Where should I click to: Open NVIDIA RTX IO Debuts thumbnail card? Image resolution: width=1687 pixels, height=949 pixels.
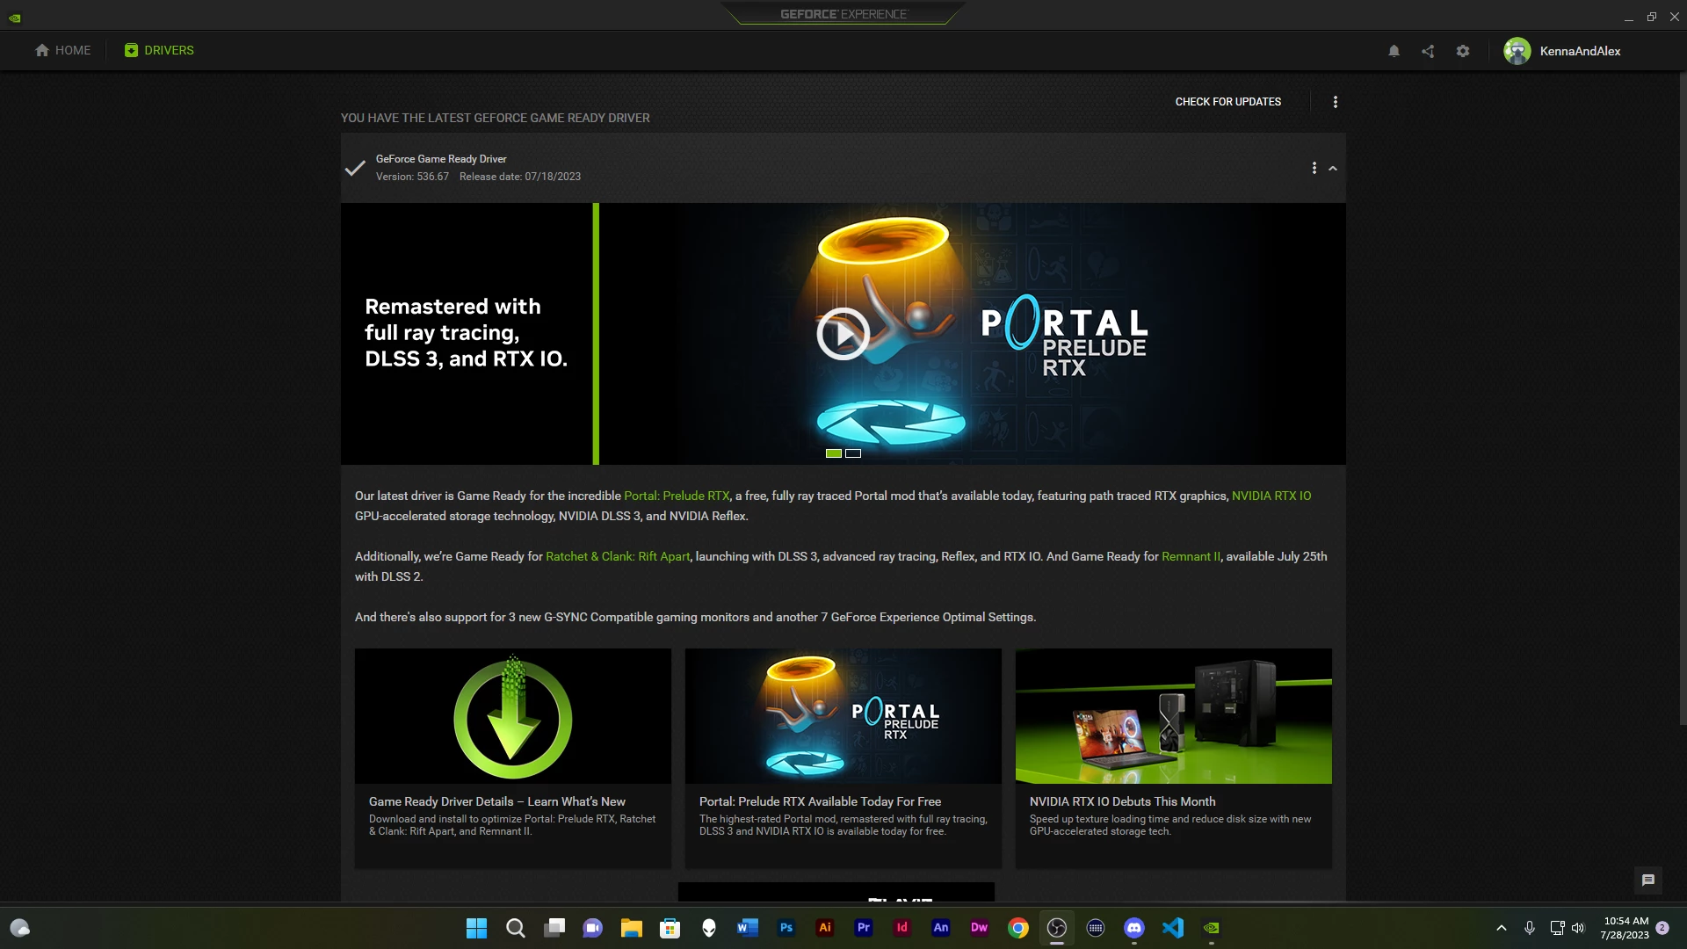[1173, 716]
